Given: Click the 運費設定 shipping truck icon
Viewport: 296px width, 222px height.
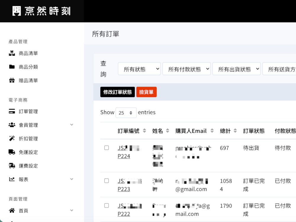Looking at the screenshot, I should click(x=12, y=165).
